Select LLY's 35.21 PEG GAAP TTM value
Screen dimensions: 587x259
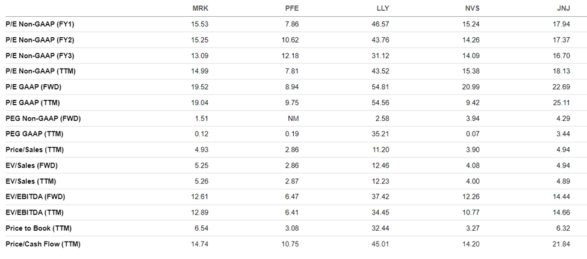pyautogui.click(x=380, y=134)
